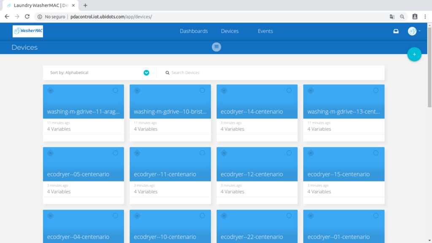The image size is (432, 243).
Task: Click chip icon on washing-m-gdrive--10-brist card
Action: (137, 90)
